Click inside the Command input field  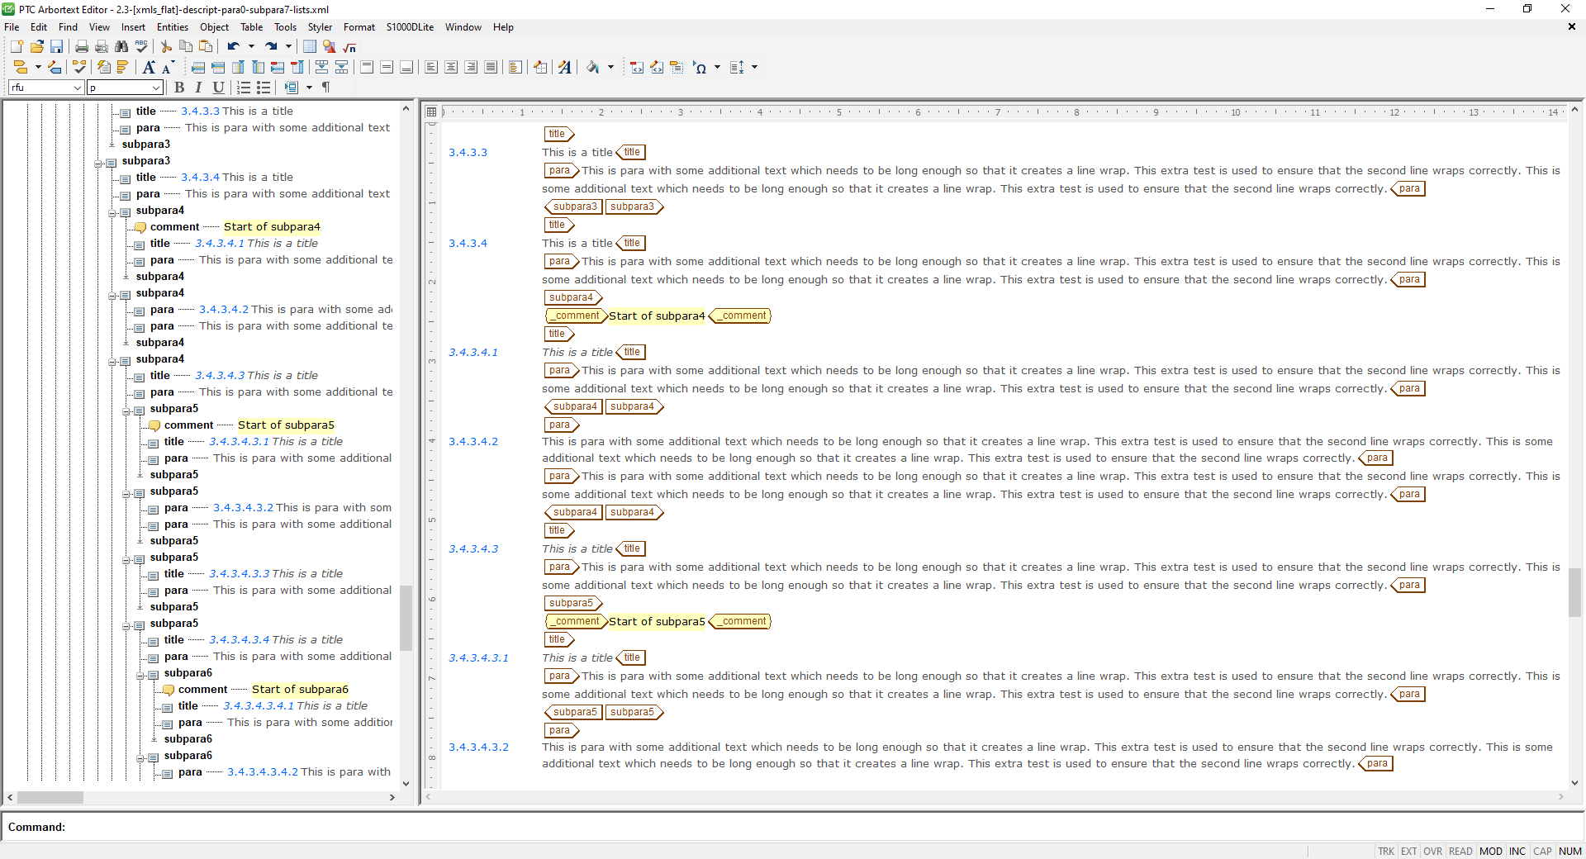click(248, 827)
